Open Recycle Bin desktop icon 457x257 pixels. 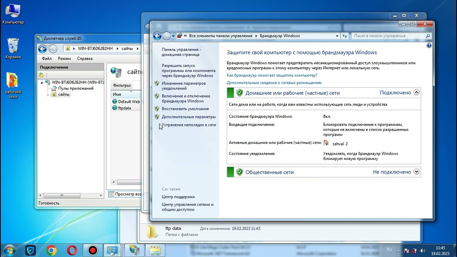click(13, 49)
